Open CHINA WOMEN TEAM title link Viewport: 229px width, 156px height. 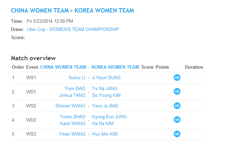(x=40, y=11)
